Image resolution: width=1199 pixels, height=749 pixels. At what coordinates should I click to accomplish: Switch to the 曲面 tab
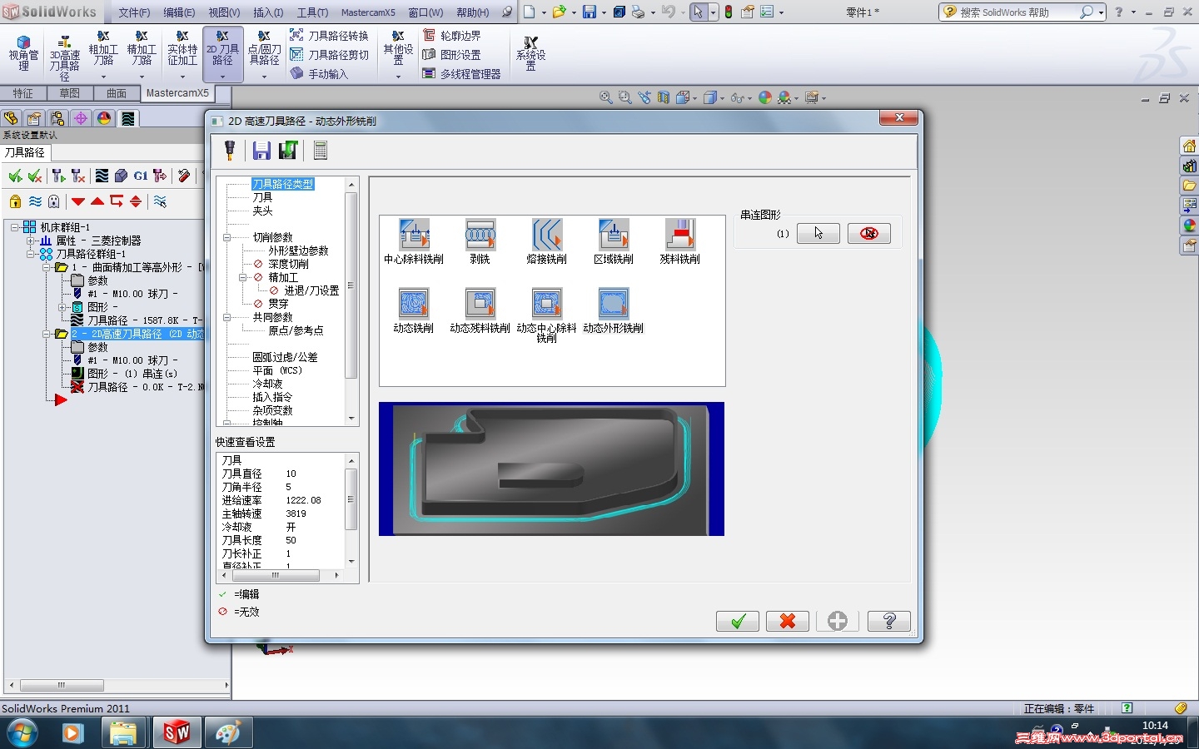point(117,93)
